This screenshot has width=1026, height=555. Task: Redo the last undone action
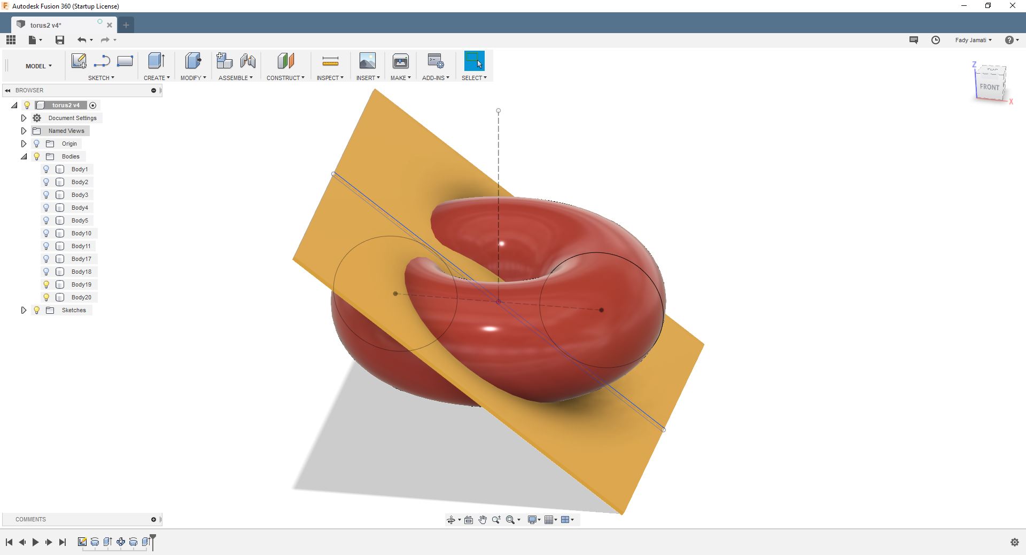coord(105,40)
